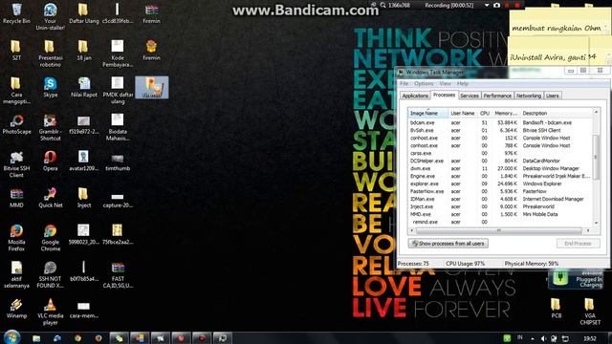
Task: Select the aktif selamanya file icon
Action: coord(16,274)
